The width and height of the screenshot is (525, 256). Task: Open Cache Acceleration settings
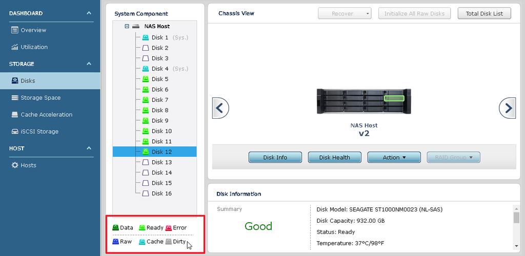(x=50, y=115)
